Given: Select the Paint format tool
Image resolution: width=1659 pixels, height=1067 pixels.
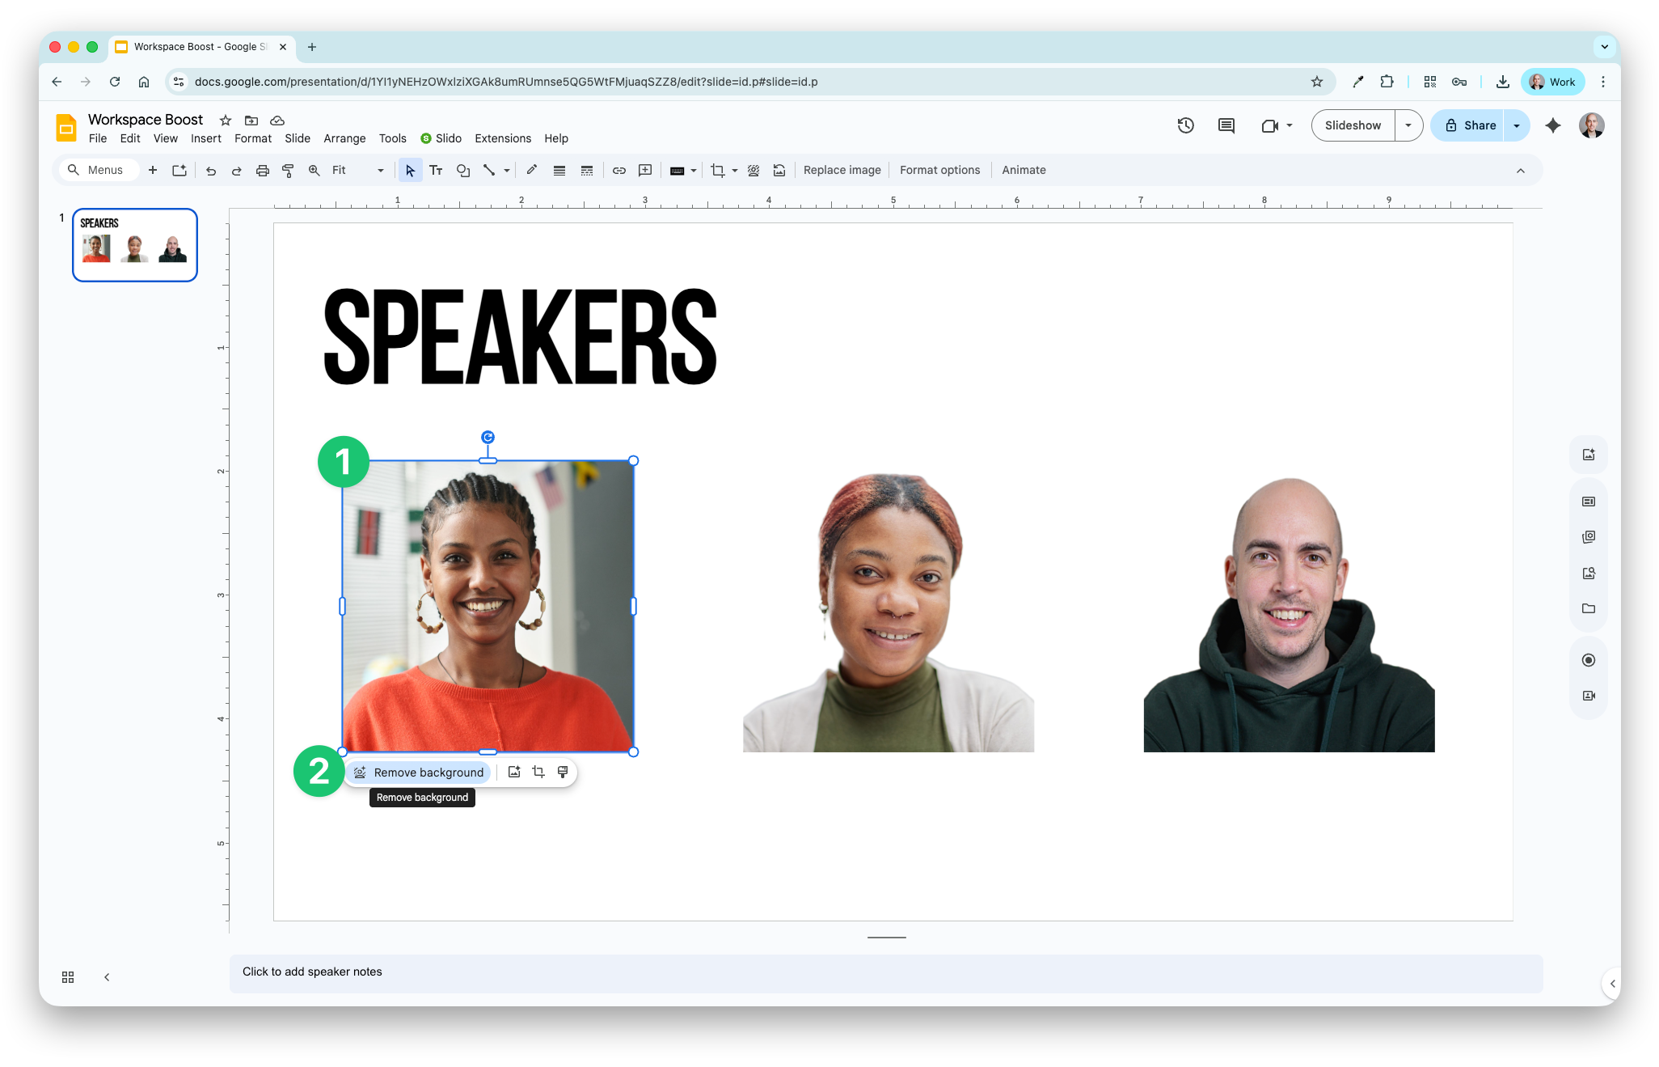Looking at the screenshot, I should [x=288, y=170].
